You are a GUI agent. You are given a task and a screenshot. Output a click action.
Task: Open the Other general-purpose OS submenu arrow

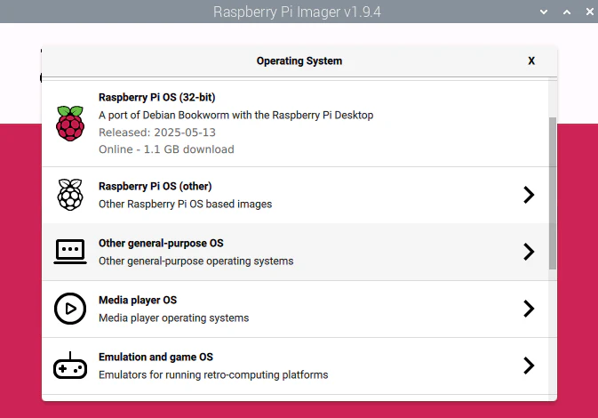pyautogui.click(x=529, y=252)
